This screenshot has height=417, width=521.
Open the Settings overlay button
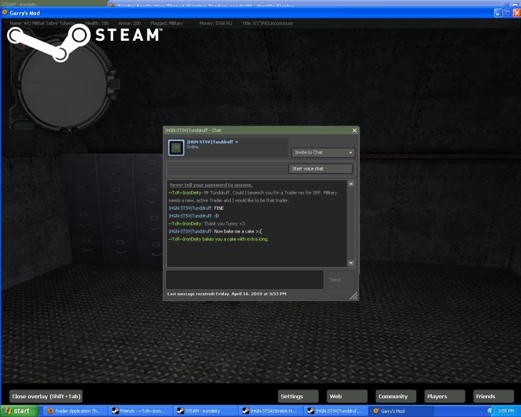[298, 397]
